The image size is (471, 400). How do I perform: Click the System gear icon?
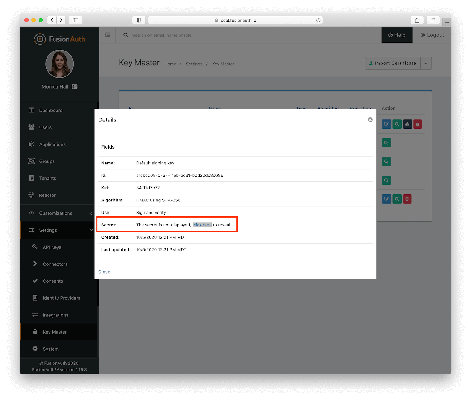(x=35, y=349)
